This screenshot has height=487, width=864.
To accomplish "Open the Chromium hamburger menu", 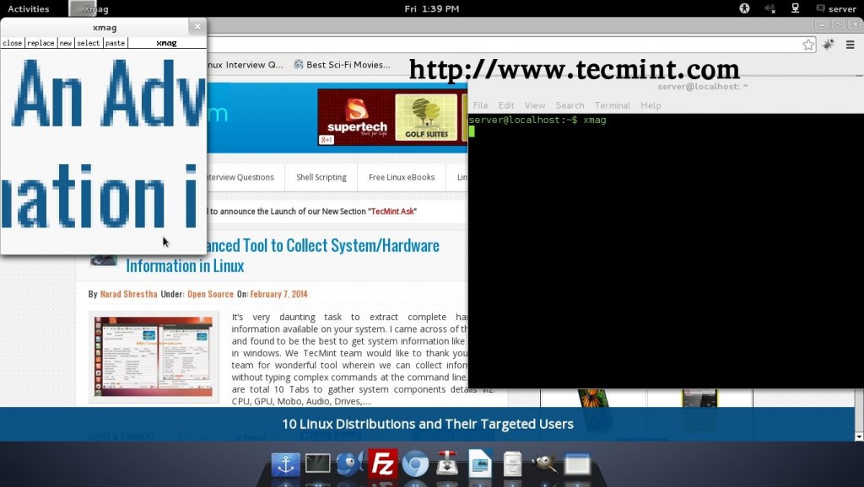I will [850, 45].
